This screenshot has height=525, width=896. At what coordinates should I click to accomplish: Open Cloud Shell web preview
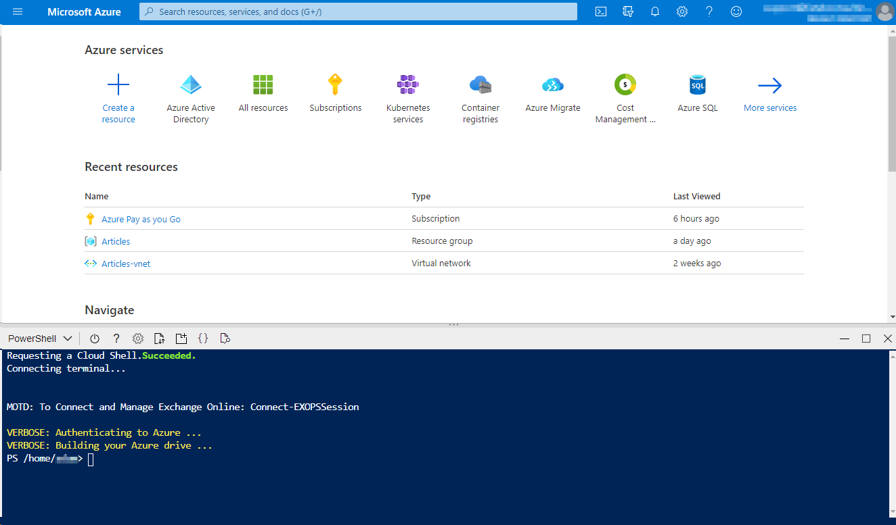[x=225, y=339]
